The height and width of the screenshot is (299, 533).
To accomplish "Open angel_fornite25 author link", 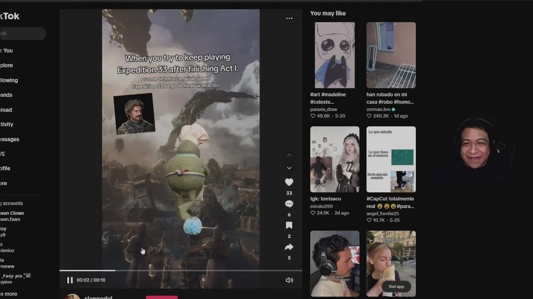I will click(383, 214).
